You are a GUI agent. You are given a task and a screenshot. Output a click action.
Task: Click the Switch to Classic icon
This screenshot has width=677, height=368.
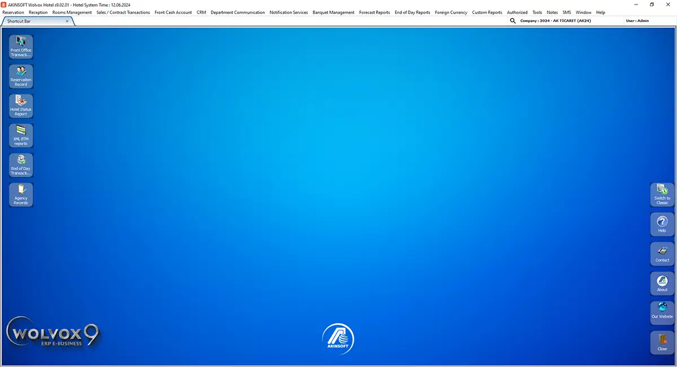tap(662, 194)
